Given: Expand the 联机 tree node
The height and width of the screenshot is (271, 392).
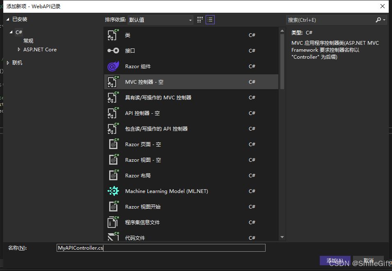Looking at the screenshot, I should pos(8,63).
